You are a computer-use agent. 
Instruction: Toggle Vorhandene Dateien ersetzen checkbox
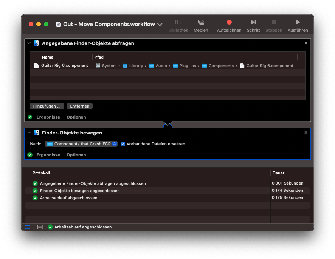pos(123,144)
